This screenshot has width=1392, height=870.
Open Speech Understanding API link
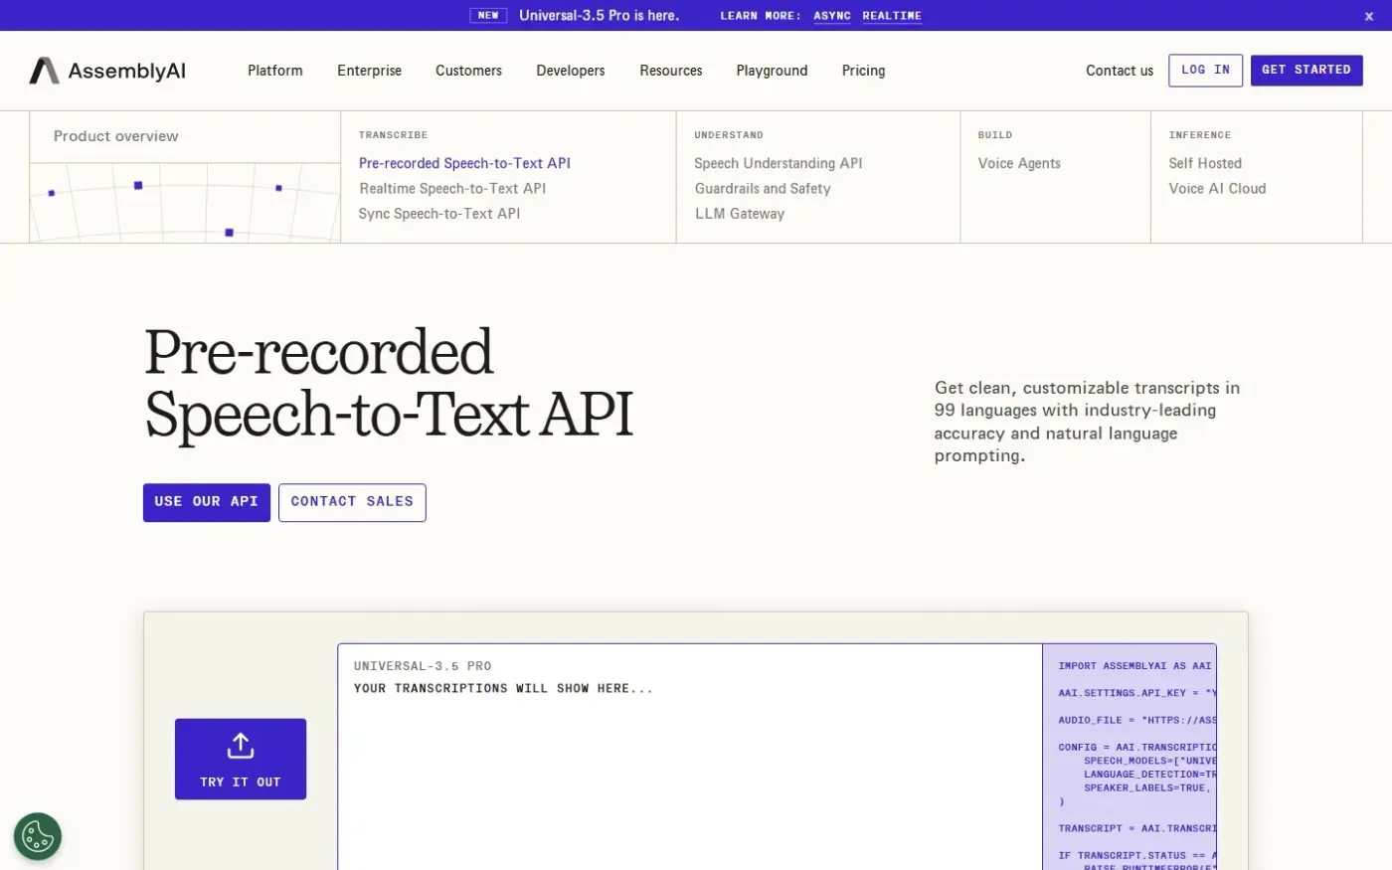(779, 163)
